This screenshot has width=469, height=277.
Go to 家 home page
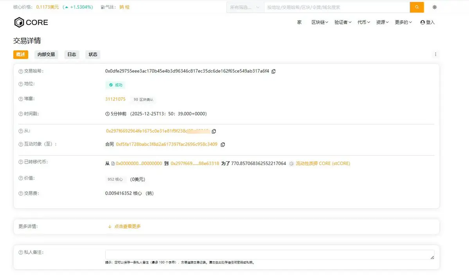299,22
